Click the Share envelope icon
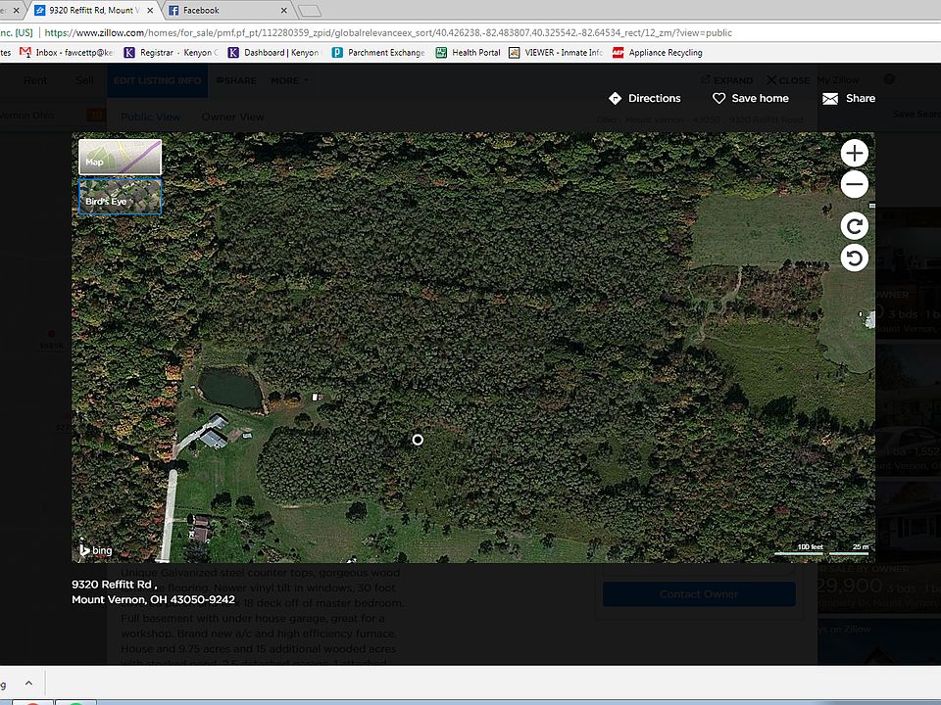This screenshot has width=941, height=705. click(x=830, y=98)
